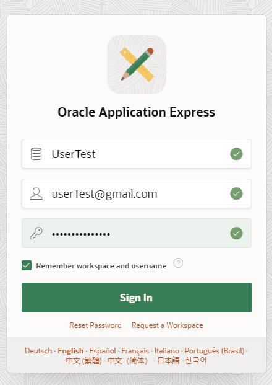The image size is (272, 385).
Task: Switch language to Español
Action: click(x=103, y=351)
